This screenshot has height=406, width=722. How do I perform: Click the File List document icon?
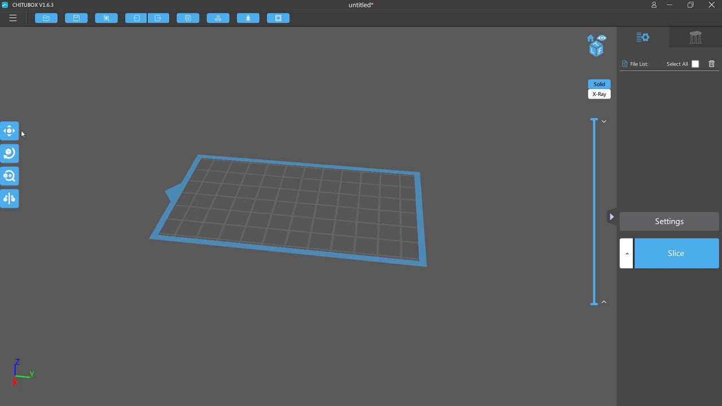(x=624, y=64)
